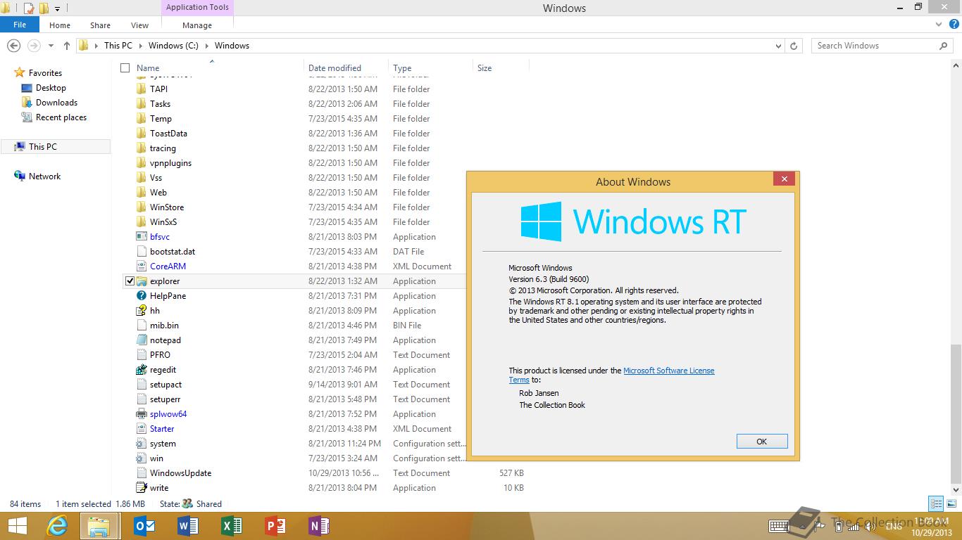This screenshot has height=540, width=962.
Task: Open Excel from the taskbar
Action: point(231,525)
